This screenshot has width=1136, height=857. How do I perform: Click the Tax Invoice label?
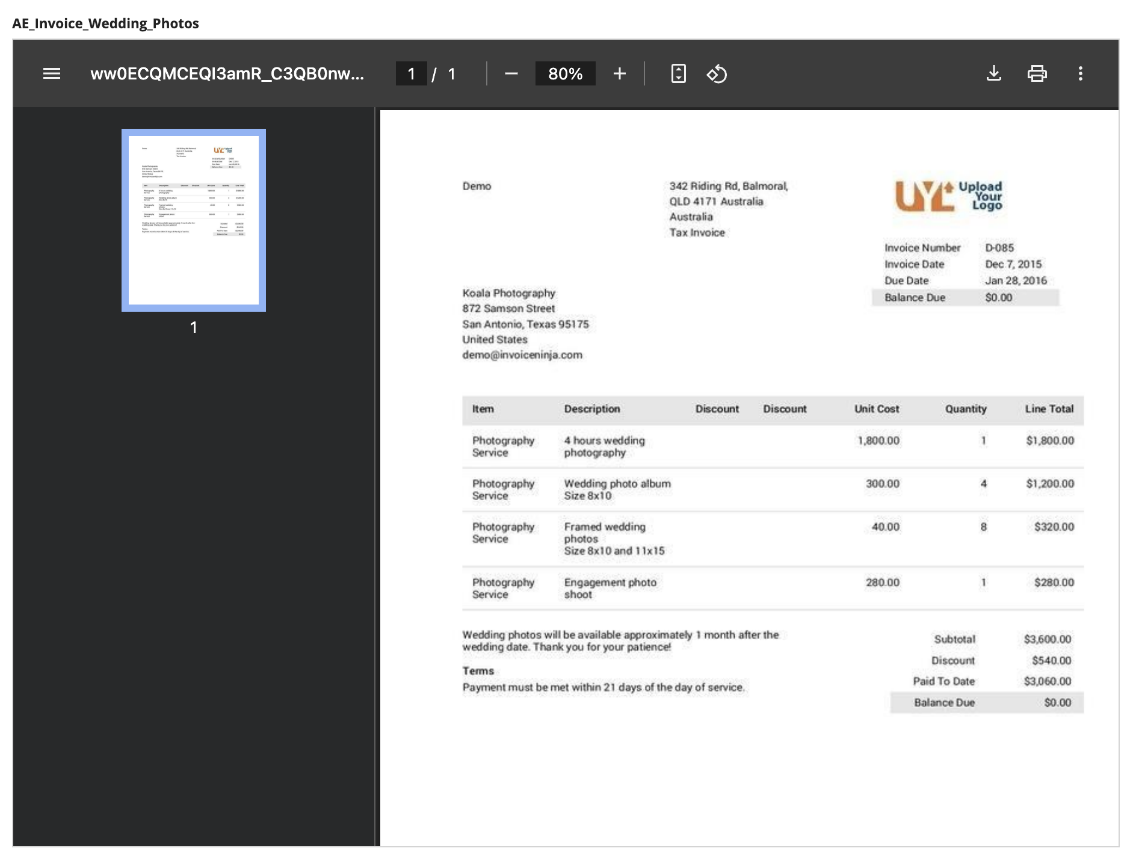tap(697, 233)
